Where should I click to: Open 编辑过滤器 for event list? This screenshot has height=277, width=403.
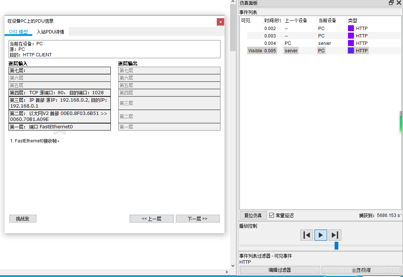click(280, 270)
